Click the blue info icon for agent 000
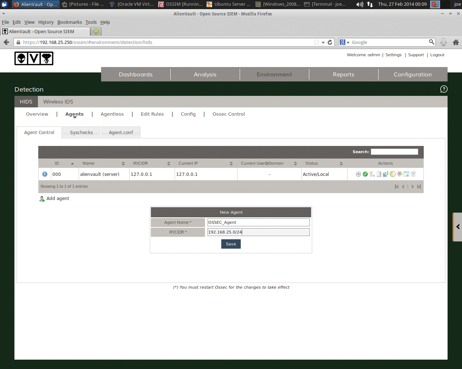This screenshot has width=462, height=369. pos(45,174)
